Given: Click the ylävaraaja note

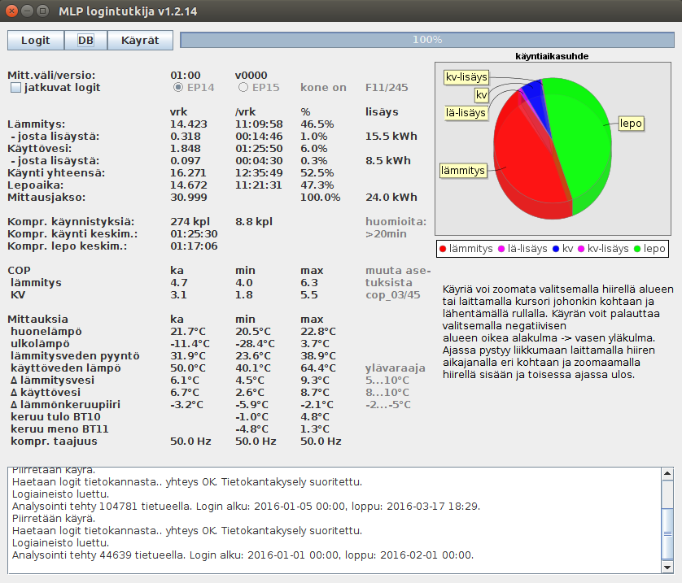Looking at the screenshot, I should point(395,368).
